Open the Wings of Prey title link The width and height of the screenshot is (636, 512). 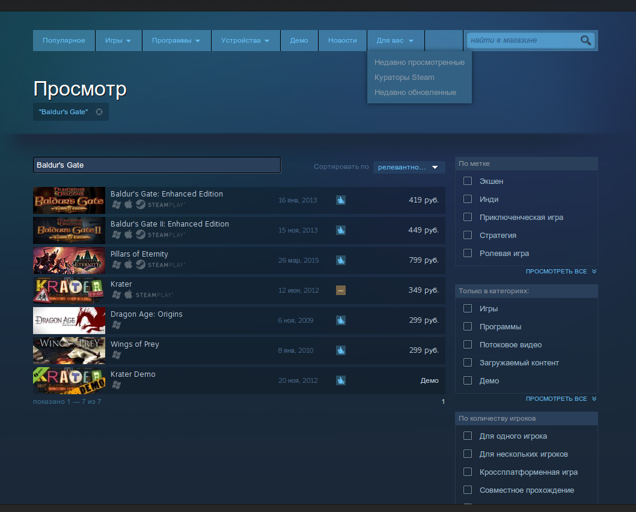(135, 344)
